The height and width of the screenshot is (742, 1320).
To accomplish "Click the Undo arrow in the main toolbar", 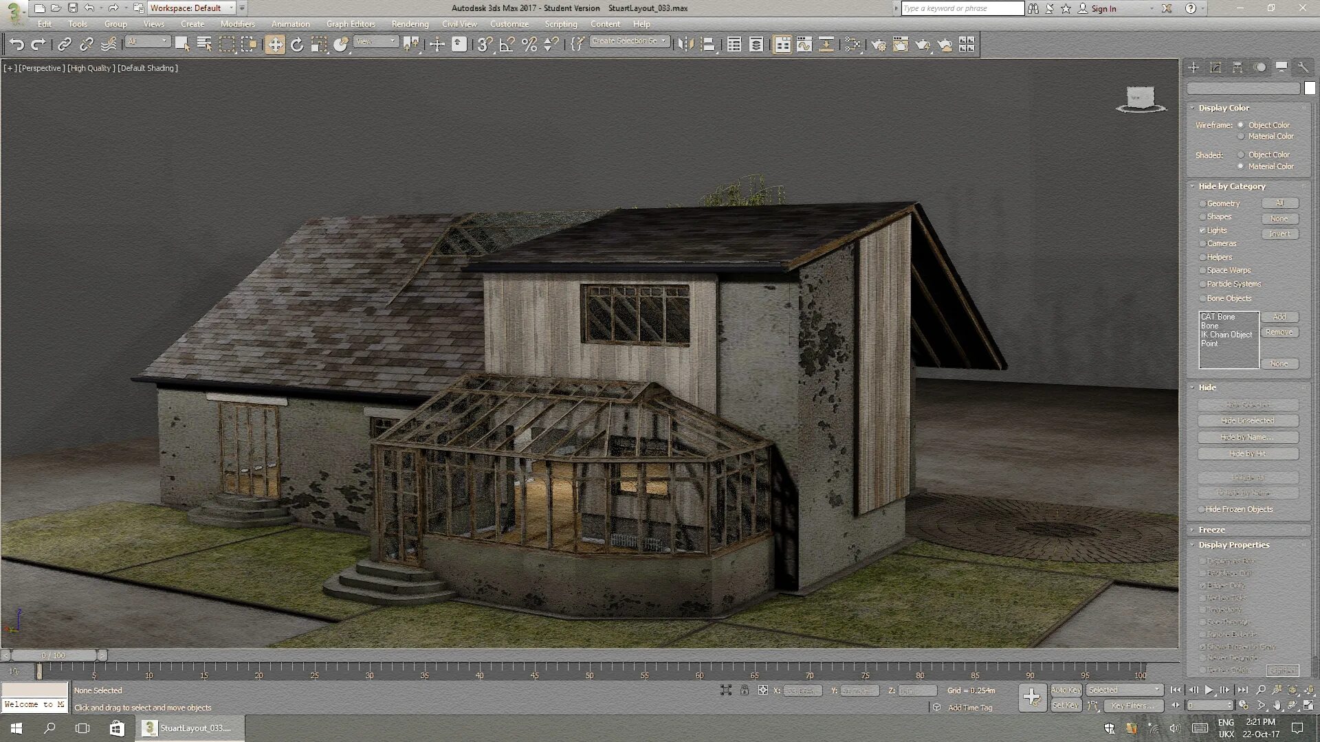I will [16, 45].
